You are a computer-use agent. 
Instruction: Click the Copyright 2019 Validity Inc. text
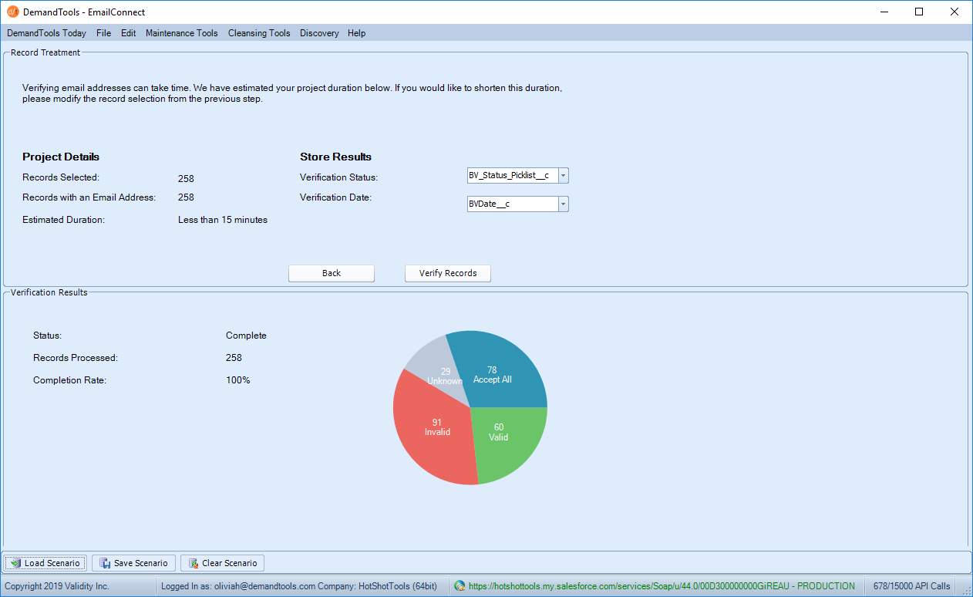(x=57, y=586)
